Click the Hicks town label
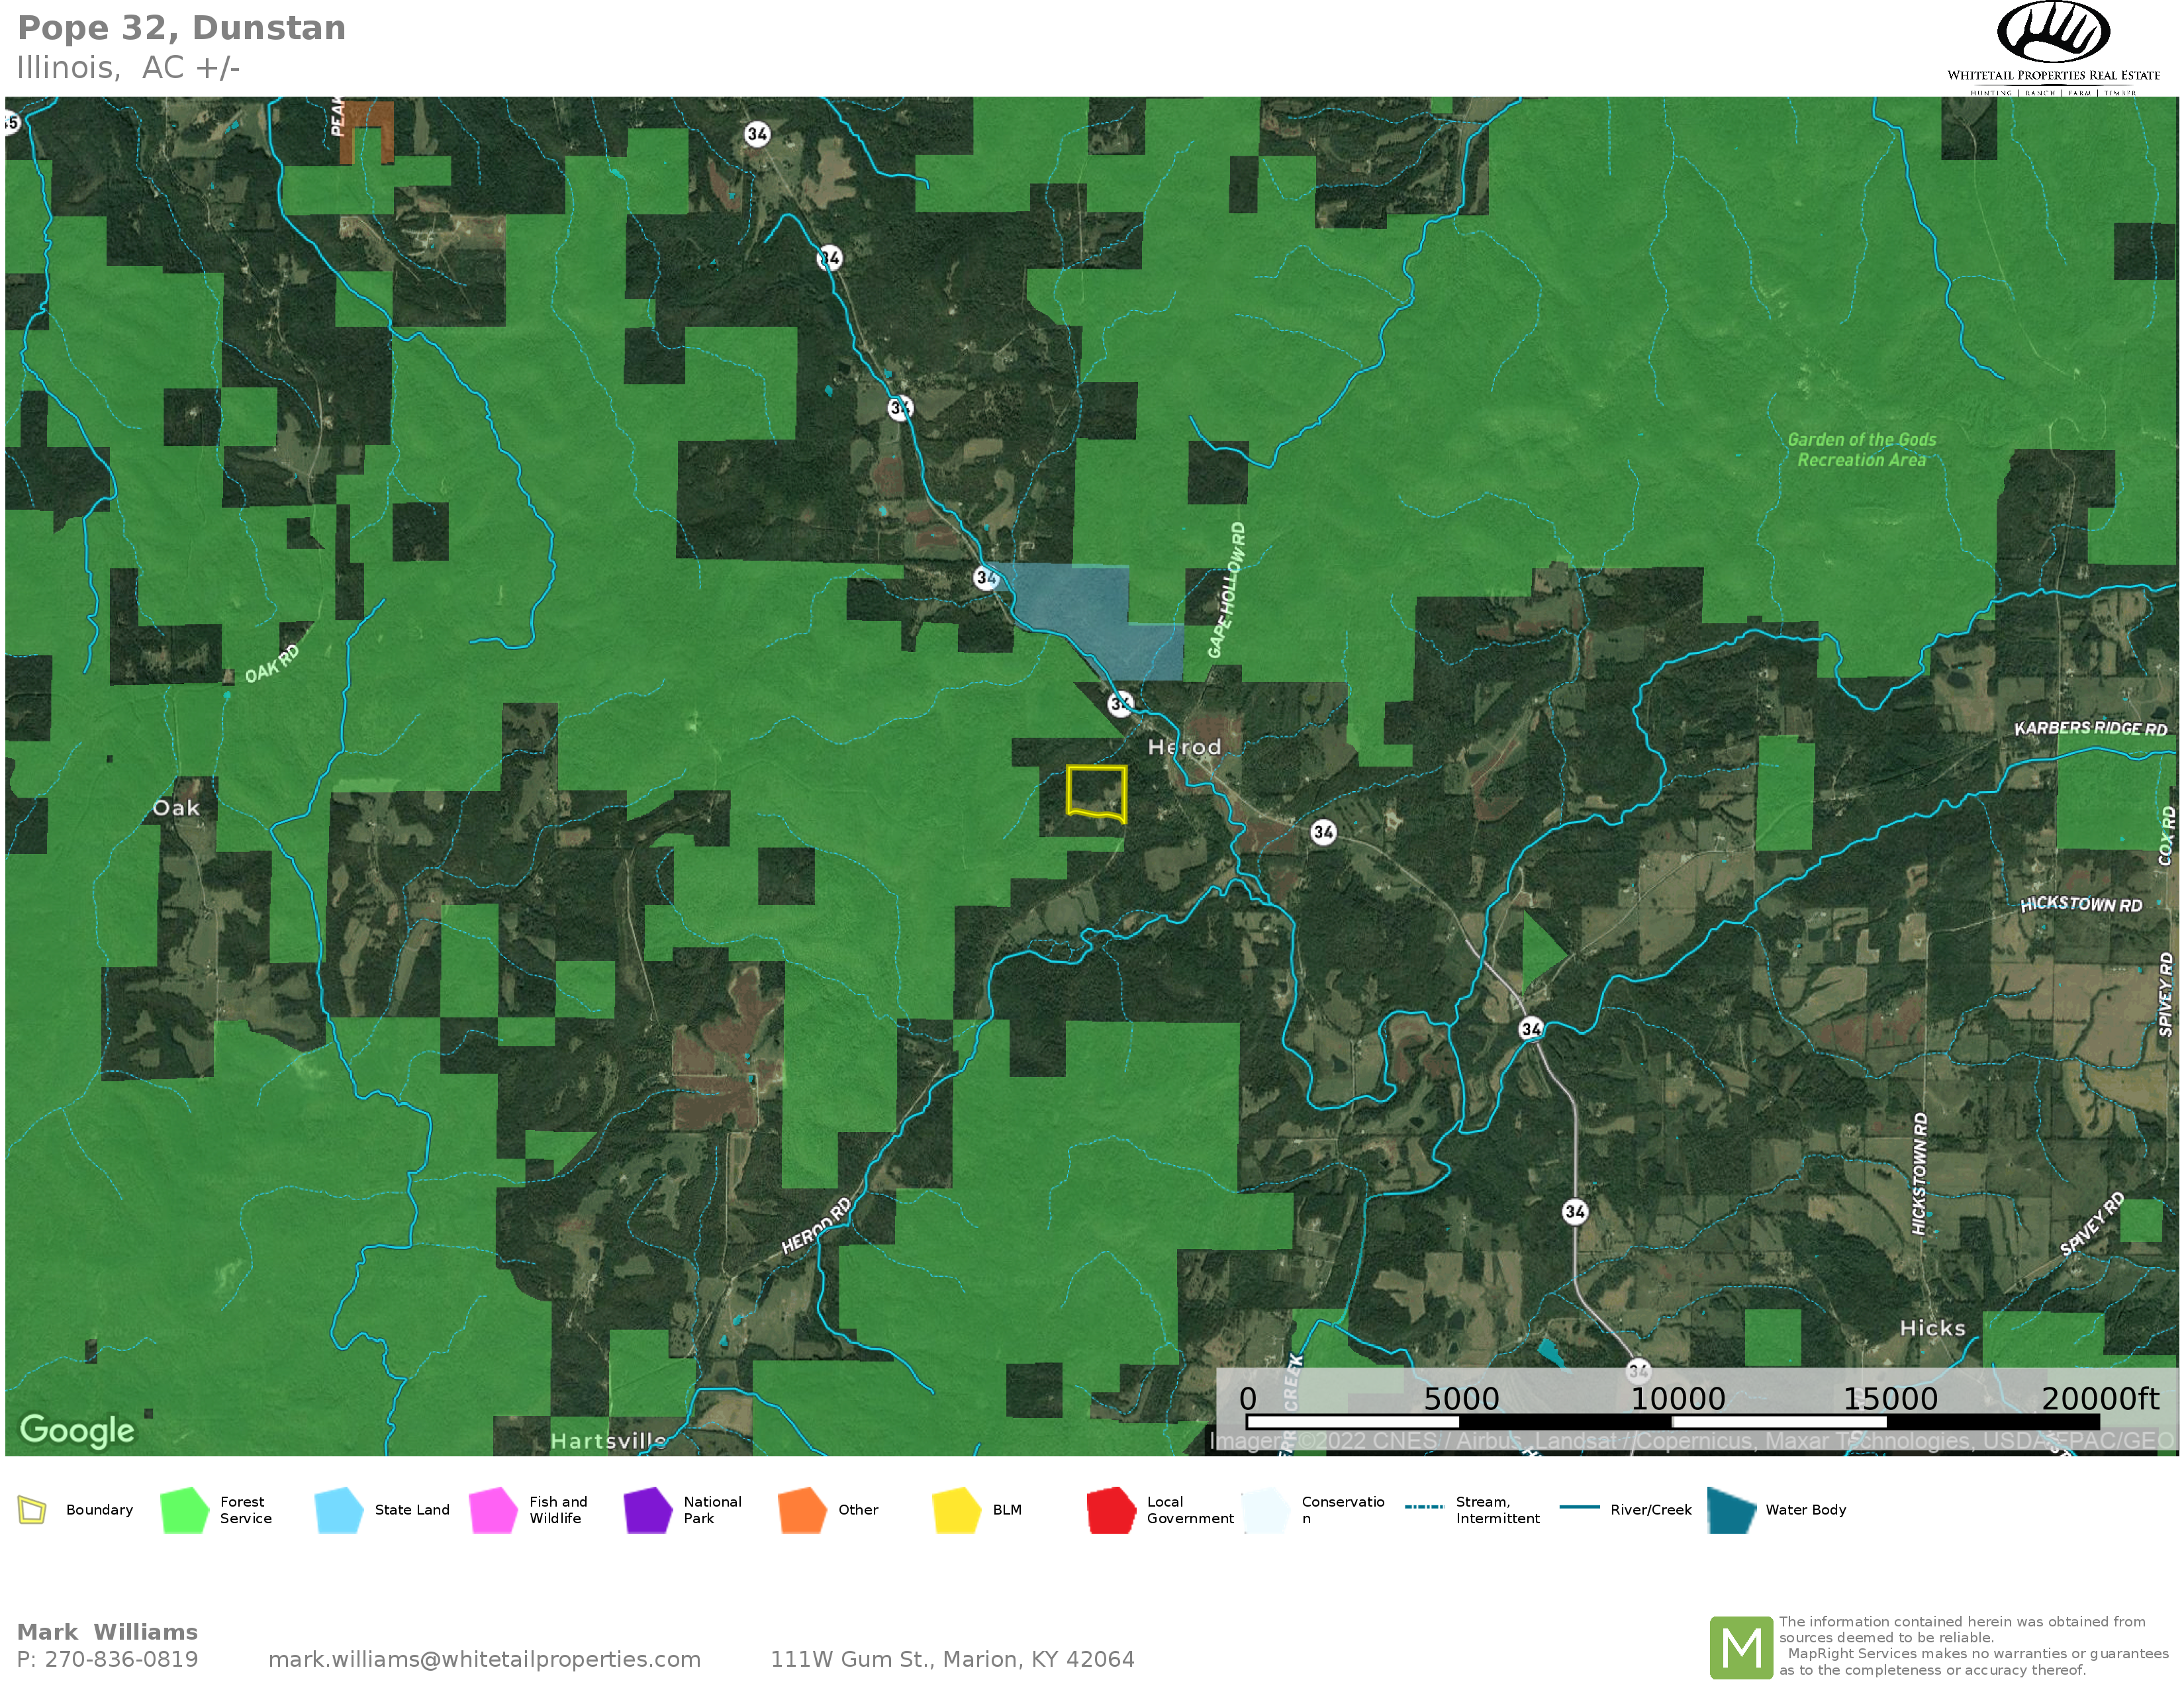 (1932, 1328)
